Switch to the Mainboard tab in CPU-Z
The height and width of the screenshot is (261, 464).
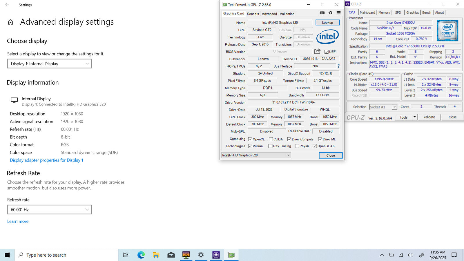tap(367, 12)
